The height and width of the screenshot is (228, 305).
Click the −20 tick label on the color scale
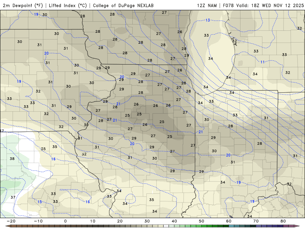click(x=11, y=221)
